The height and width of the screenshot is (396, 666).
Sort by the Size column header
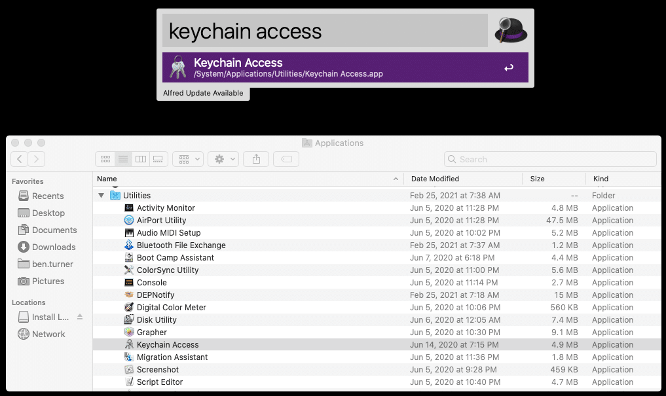554,179
